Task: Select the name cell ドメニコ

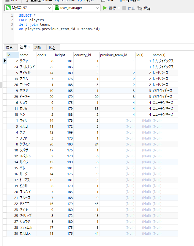Action: pyautogui.click(x=28, y=204)
